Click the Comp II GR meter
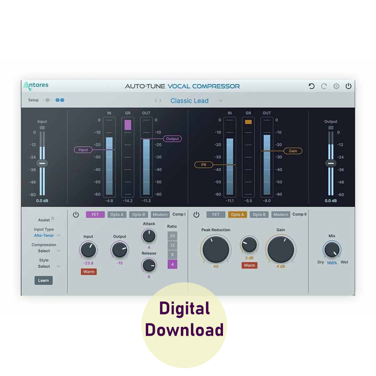This screenshot has height=376, width=376. [248, 157]
